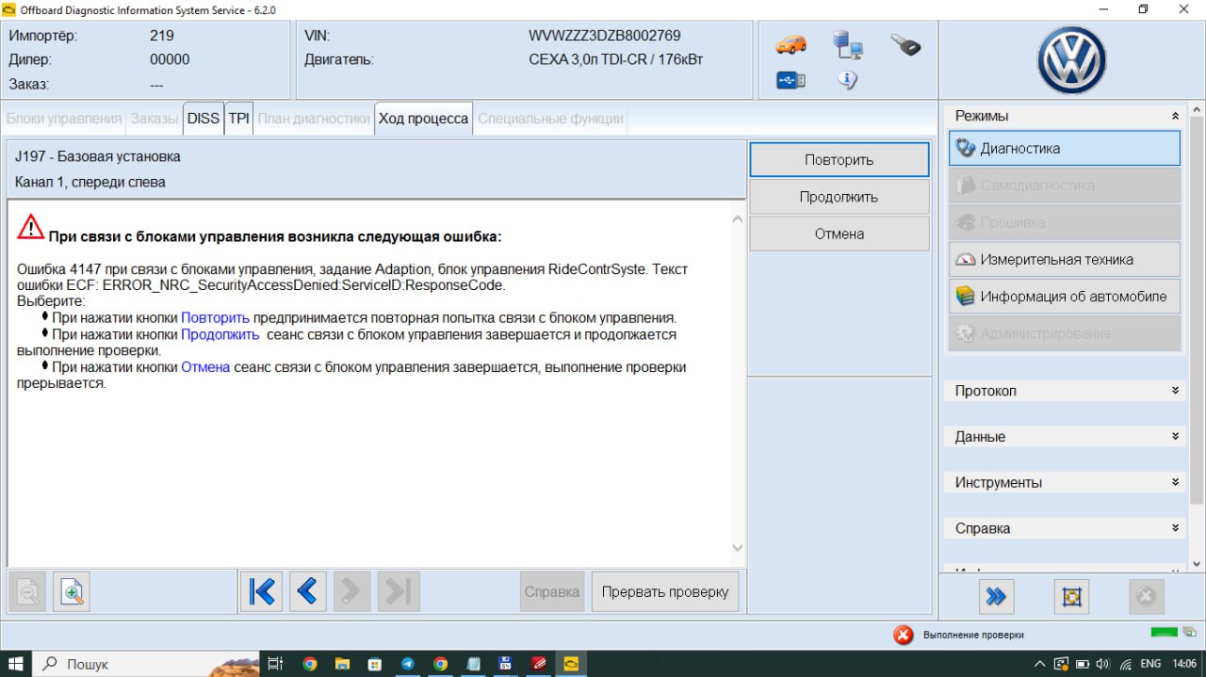Click the message area scroll down arrow
The height and width of the screenshot is (677, 1206).
point(738,548)
